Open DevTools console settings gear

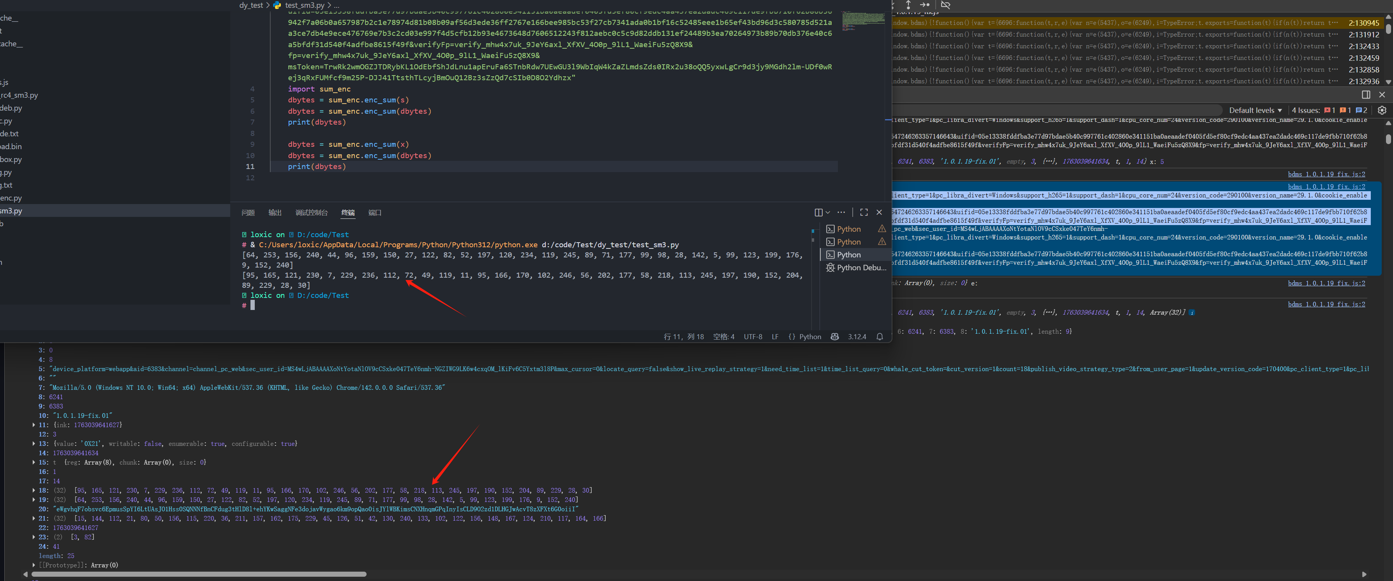point(1382,110)
